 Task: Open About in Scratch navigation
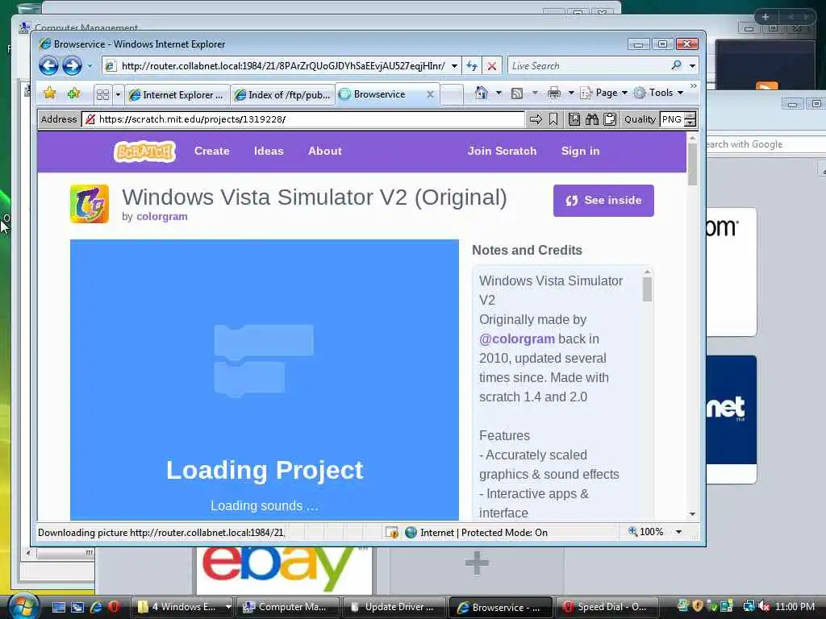click(325, 151)
